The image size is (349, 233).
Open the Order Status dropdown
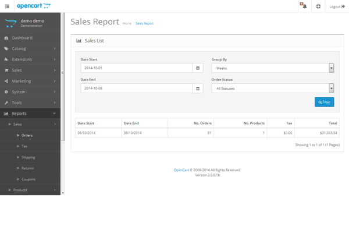(x=272, y=89)
